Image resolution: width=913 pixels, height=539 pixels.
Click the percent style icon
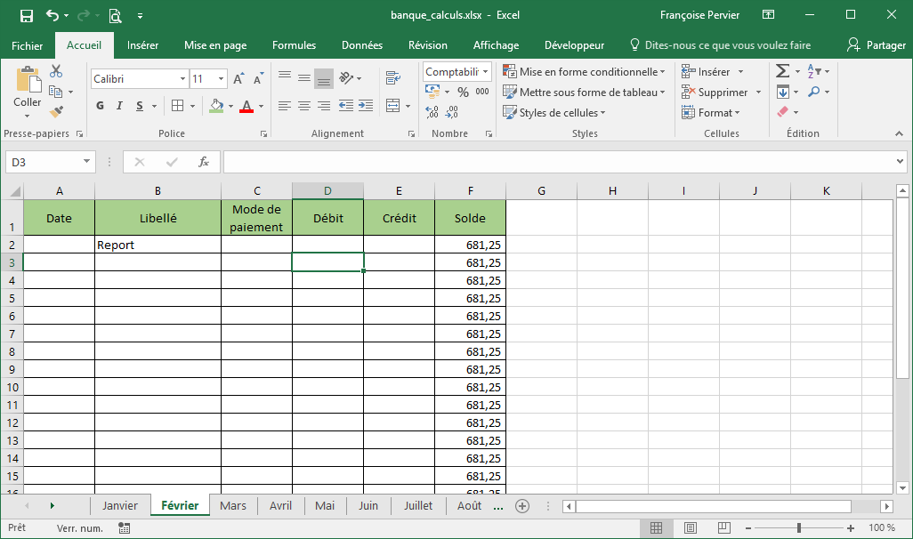coord(463,92)
